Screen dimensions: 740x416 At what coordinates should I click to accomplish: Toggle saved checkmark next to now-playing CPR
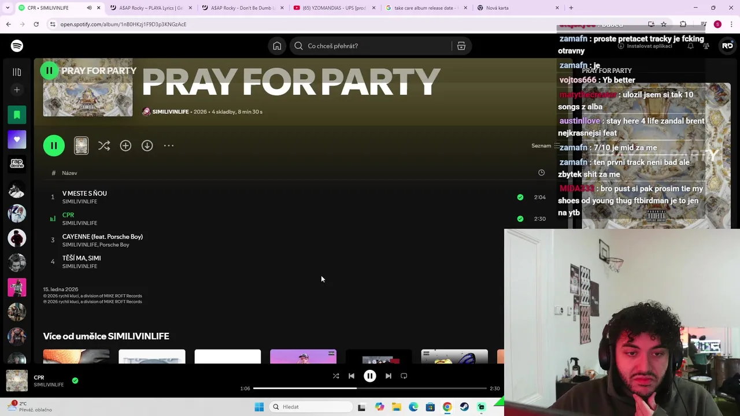(75, 381)
